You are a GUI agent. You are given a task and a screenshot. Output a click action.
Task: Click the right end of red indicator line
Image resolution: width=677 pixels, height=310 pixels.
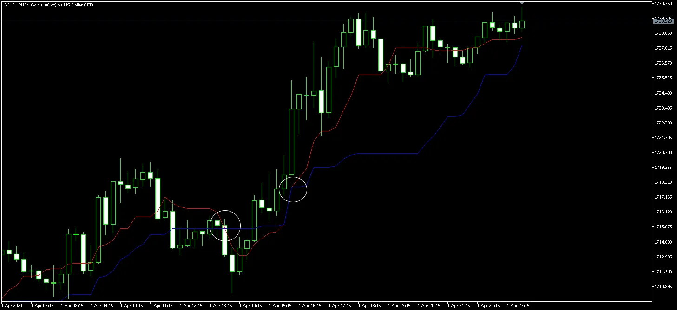[521, 38]
